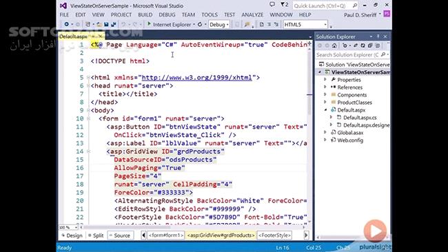The height and width of the screenshot is (252, 448).
Task: Collapse the Default.aspx node
Action: point(325,110)
